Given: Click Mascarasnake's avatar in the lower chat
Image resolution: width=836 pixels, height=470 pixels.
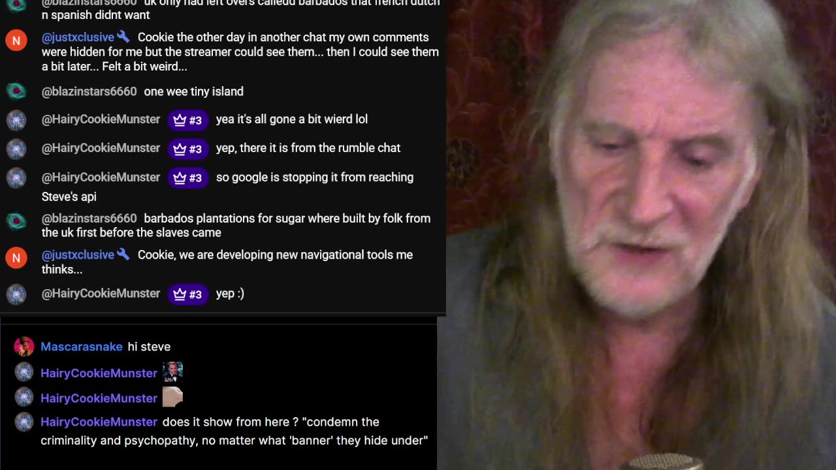Looking at the screenshot, I should pos(24,347).
